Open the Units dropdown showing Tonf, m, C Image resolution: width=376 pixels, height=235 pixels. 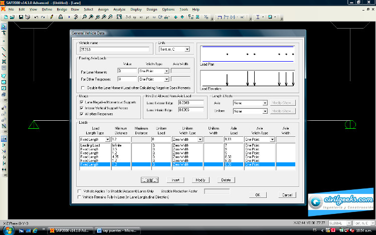click(x=186, y=50)
